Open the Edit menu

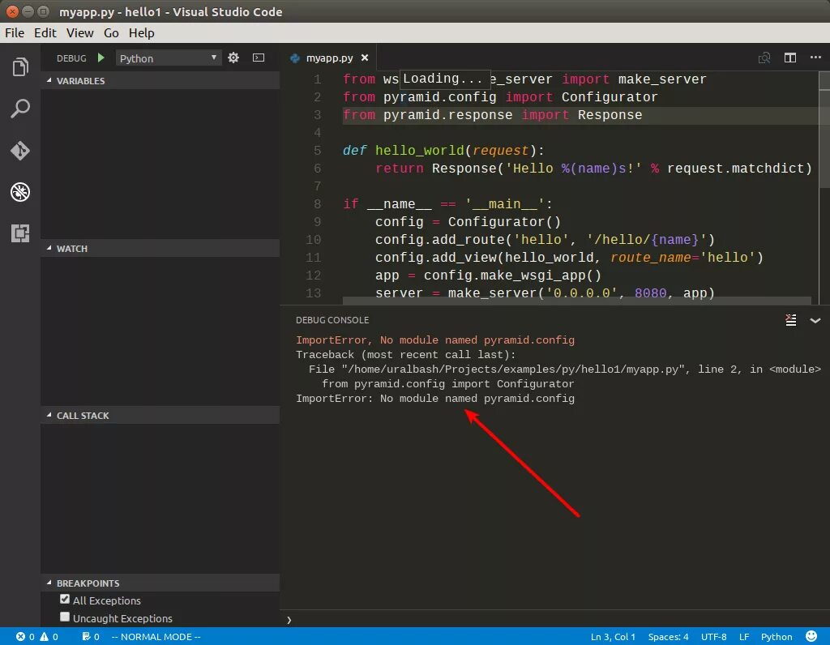point(45,32)
